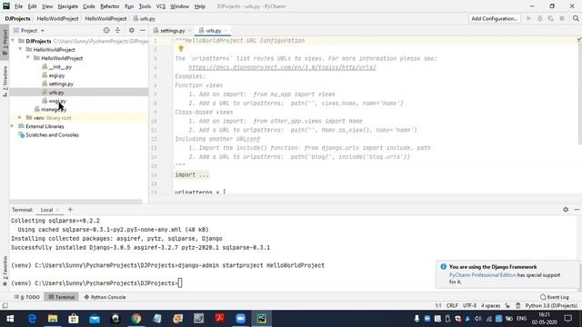
Task: Select the urls.py editor tab
Action: pyautogui.click(x=213, y=31)
